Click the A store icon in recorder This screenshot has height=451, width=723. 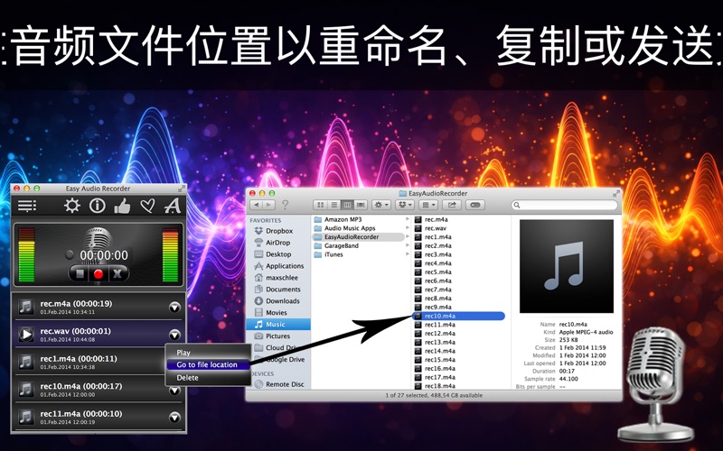point(173,206)
